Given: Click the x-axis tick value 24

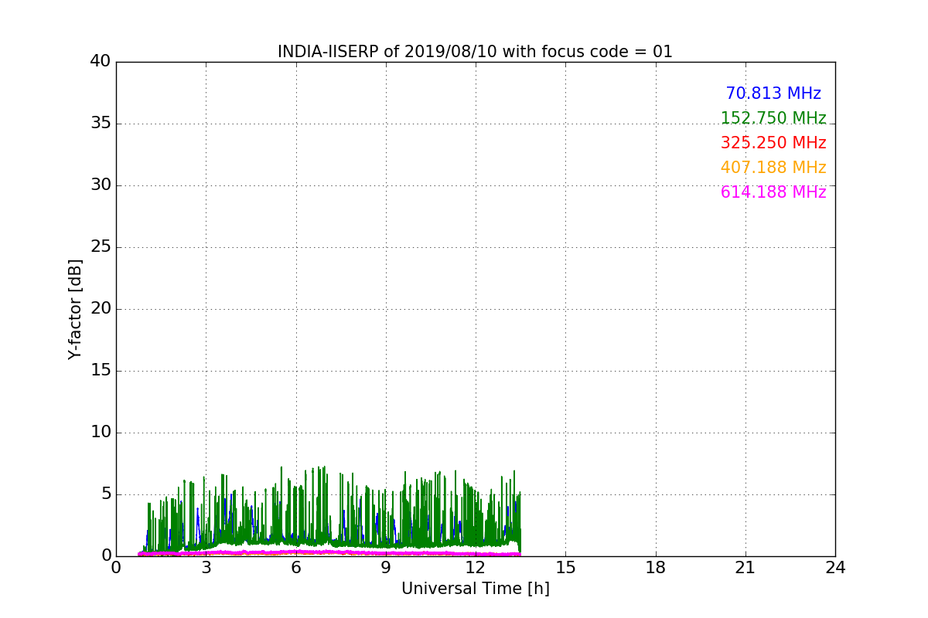Looking at the screenshot, I should point(835,568).
